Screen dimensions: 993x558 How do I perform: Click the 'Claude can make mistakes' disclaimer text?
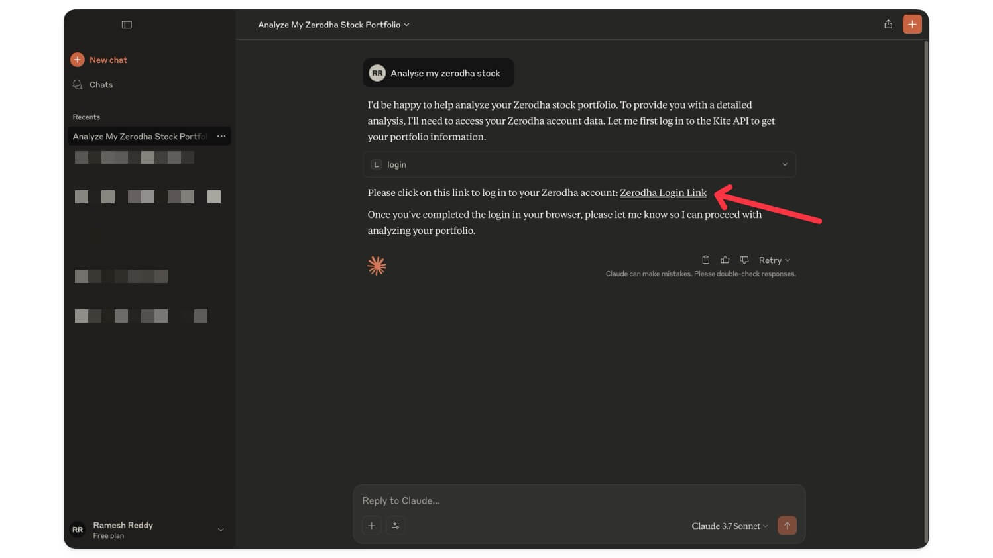coord(701,274)
